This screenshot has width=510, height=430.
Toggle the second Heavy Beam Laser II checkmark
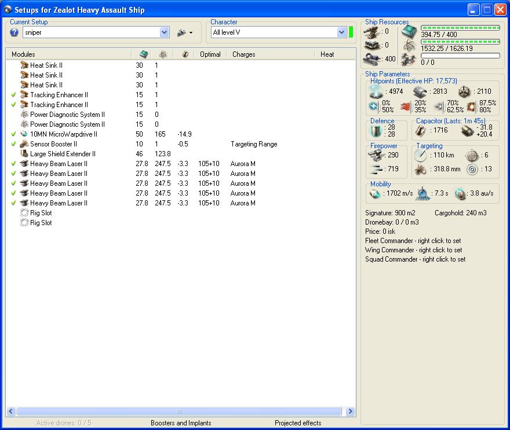tap(13, 174)
